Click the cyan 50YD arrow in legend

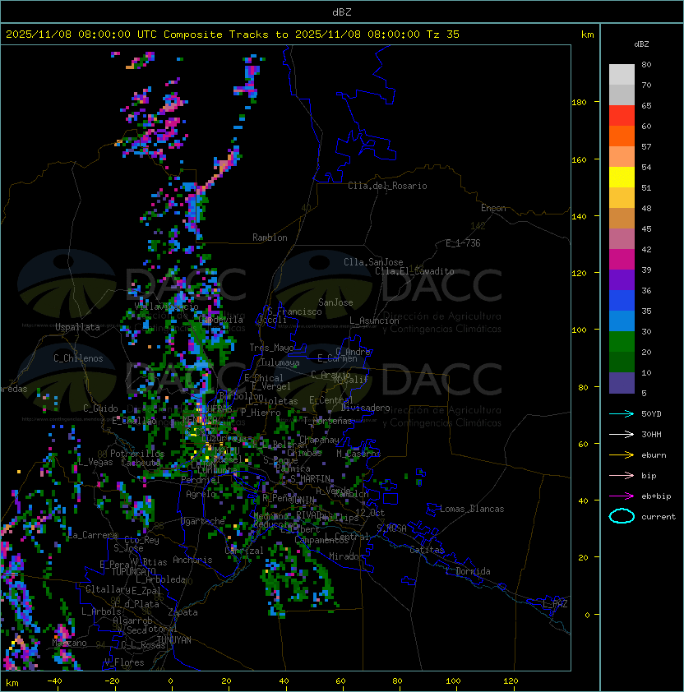622,413
